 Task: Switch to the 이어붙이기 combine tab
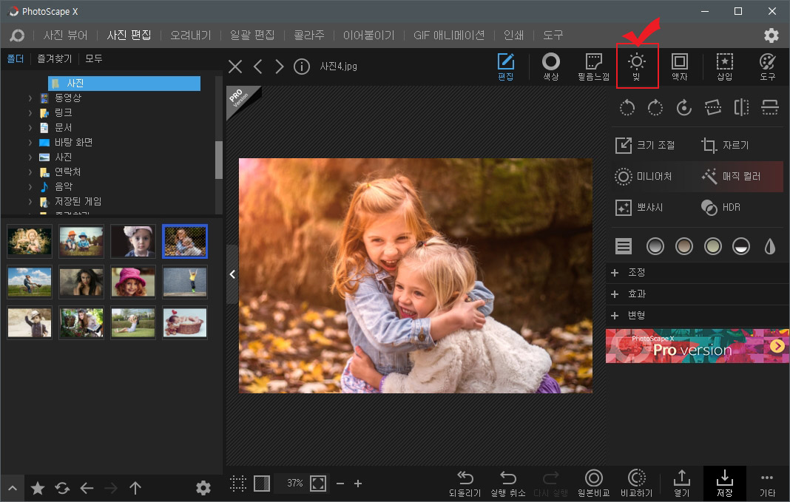369,35
